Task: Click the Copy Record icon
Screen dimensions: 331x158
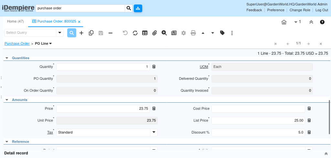Action: (x=91, y=33)
